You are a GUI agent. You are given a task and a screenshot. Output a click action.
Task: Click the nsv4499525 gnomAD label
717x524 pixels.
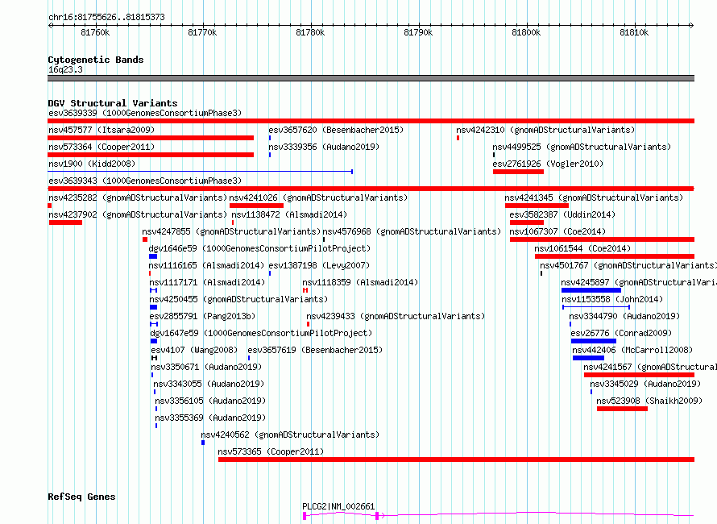[x=582, y=147]
